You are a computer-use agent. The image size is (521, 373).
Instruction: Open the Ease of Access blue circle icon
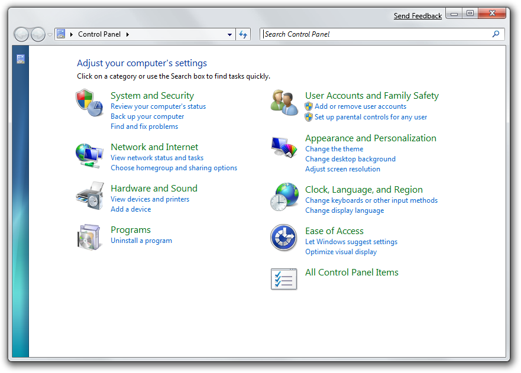283,237
